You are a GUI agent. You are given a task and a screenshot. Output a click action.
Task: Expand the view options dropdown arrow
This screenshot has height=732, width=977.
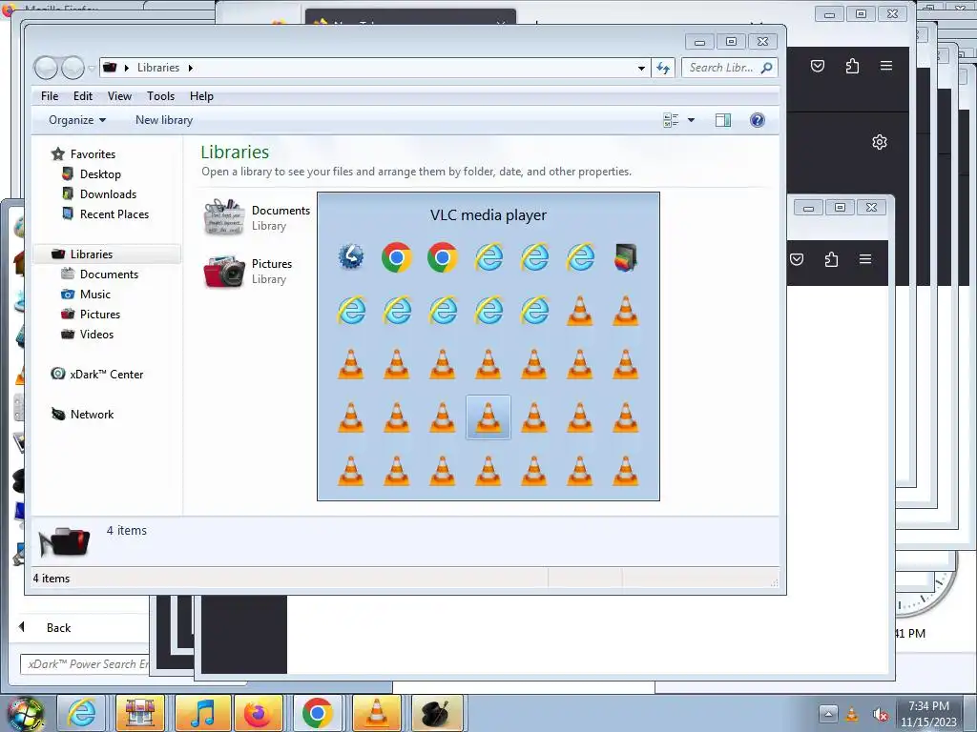[691, 120]
